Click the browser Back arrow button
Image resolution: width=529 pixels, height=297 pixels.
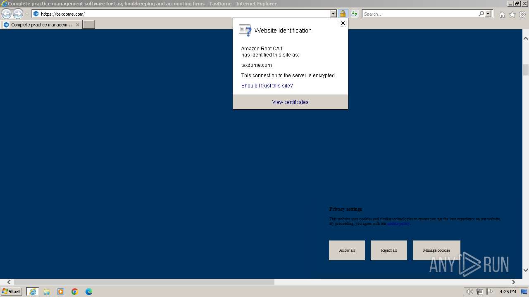click(6, 14)
